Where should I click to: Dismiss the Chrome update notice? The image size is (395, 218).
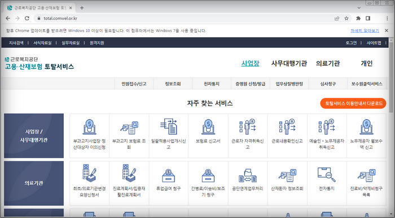(x=387, y=30)
